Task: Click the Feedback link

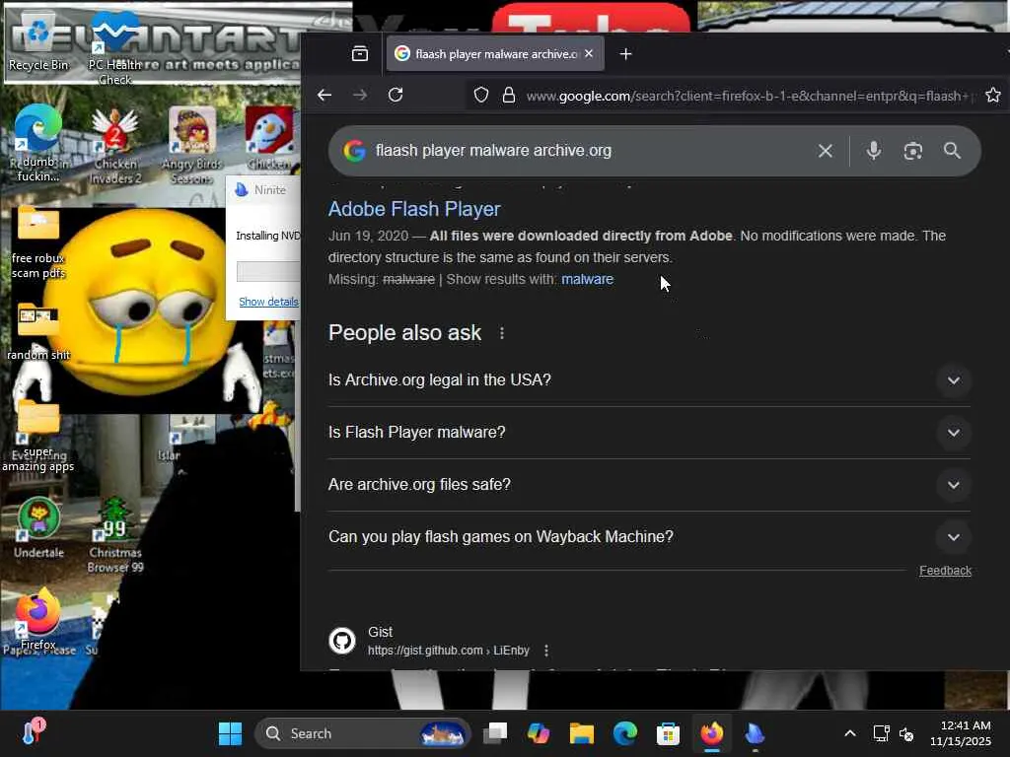Action: tap(945, 571)
